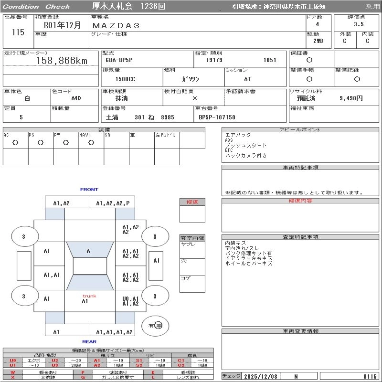This screenshot has width=382, height=382.
Task: Click the × mark under 検付自賠責
Action: click(194, 98)
